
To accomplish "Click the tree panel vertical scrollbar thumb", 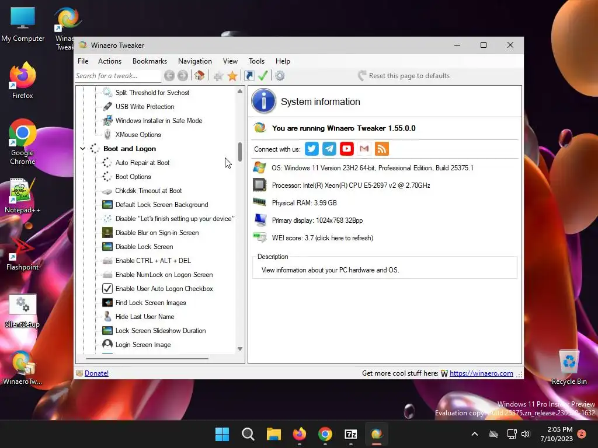I will [240, 152].
